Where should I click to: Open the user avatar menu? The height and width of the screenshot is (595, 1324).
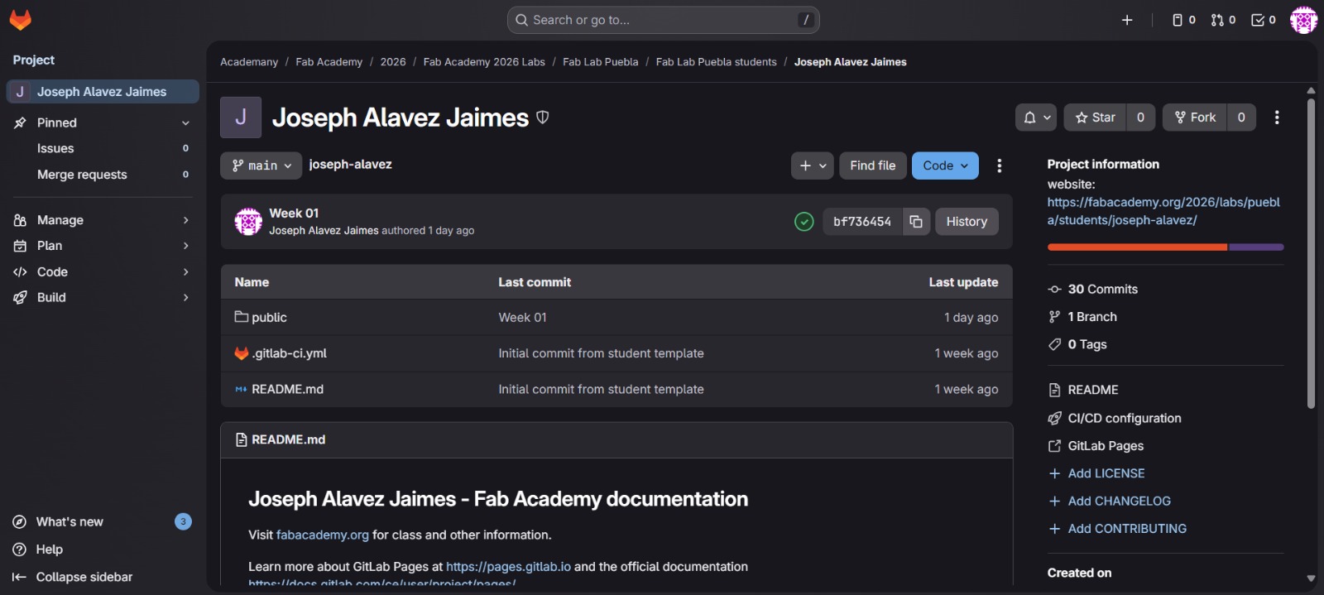coord(1303,20)
